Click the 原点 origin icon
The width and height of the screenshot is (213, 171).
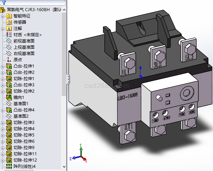[x=9, y=60]
